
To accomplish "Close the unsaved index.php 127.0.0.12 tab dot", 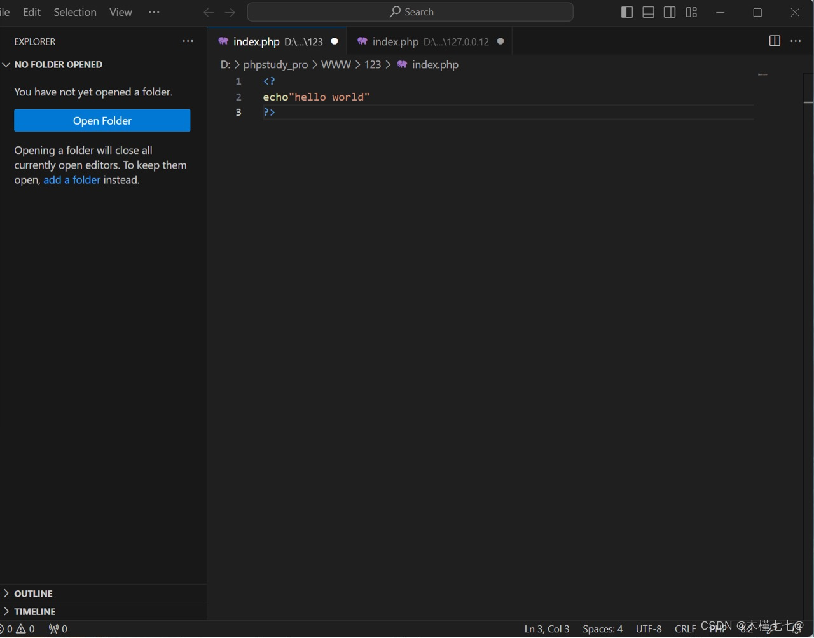I will (x=500, y=41).
